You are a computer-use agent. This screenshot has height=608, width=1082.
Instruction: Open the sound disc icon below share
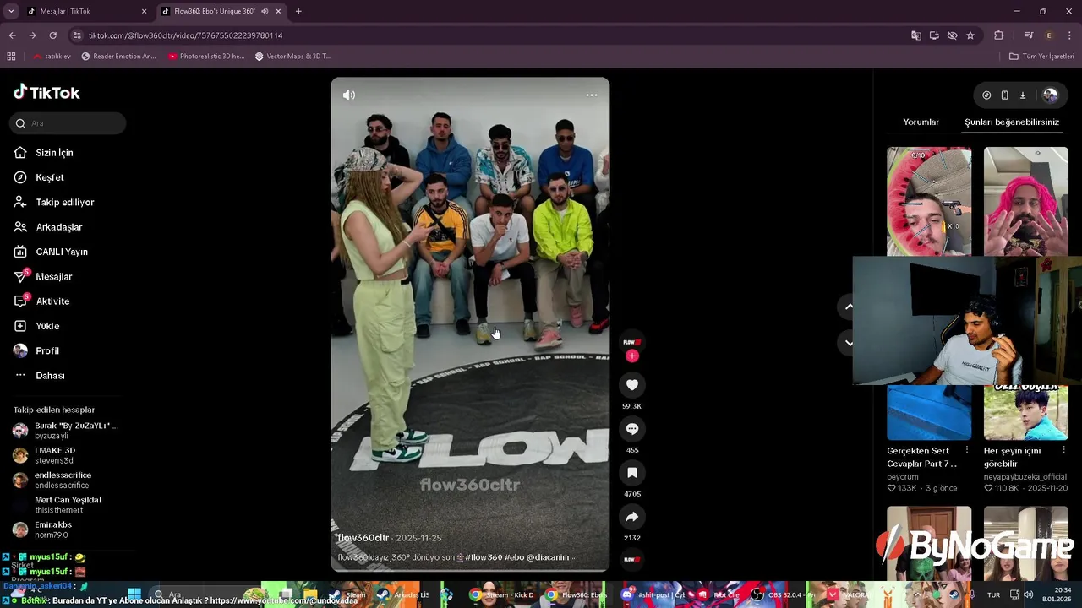pos(631,559)
